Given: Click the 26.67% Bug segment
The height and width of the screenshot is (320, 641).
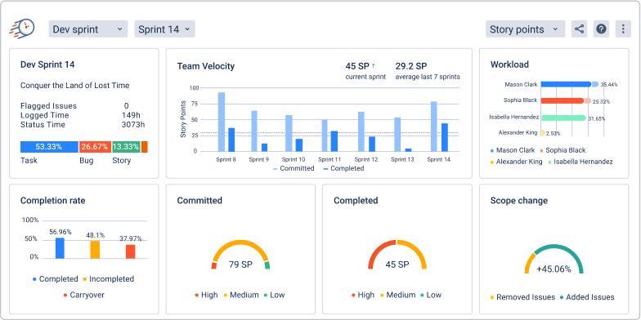Looking at the screenshot, I should tap(95, 147).
